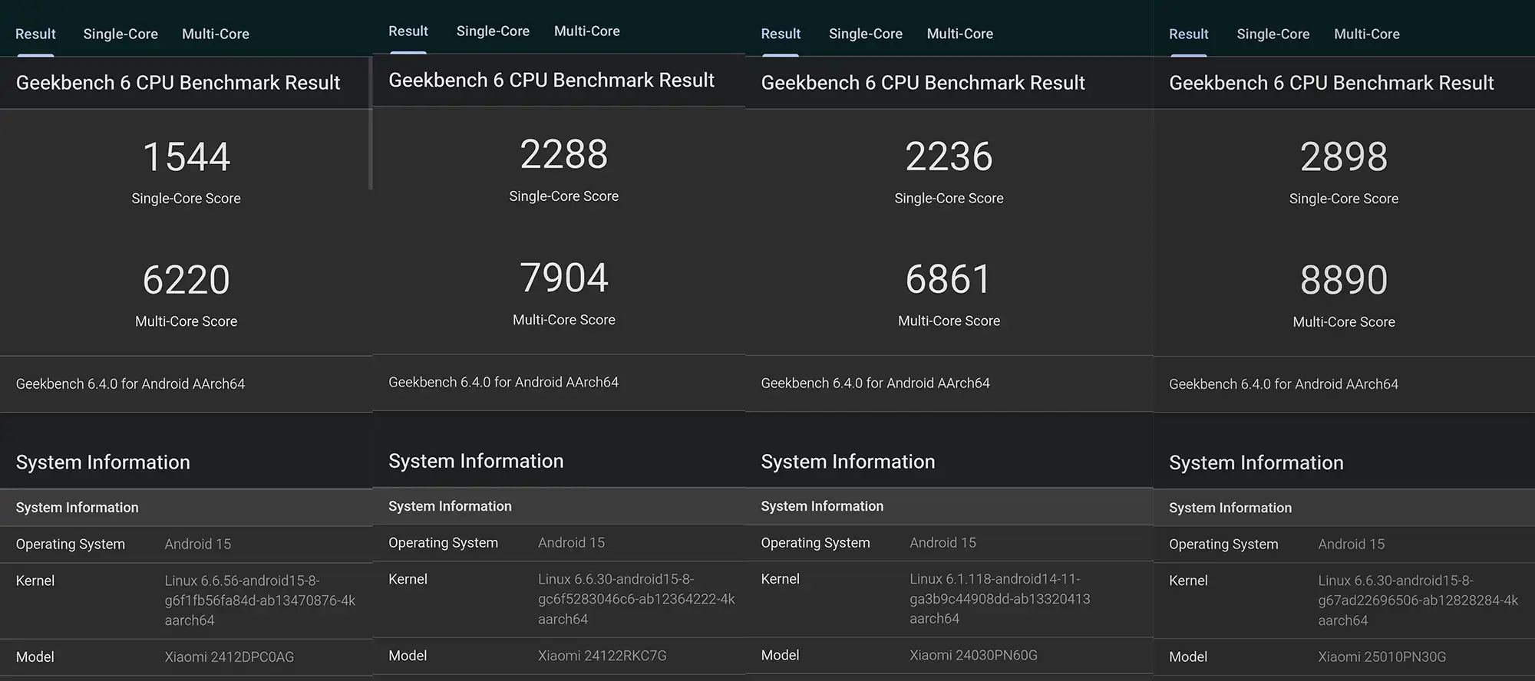Image resolution: width=1535 pixels, height=681 pixels.
Task: Select model value Xiaomi 24030PN60G
Action: [973, 656]
